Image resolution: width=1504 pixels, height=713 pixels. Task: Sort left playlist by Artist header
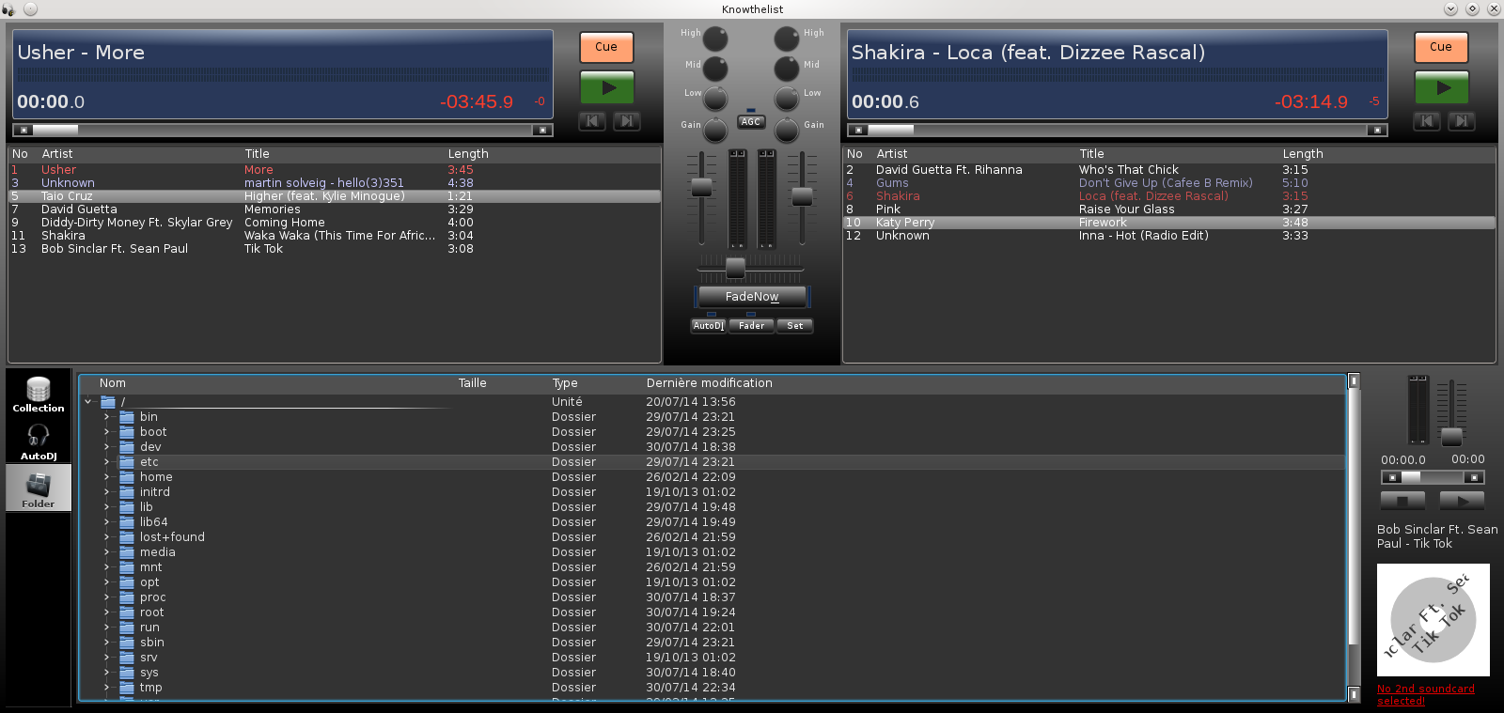pyautogui.click(x=57, y=154)
